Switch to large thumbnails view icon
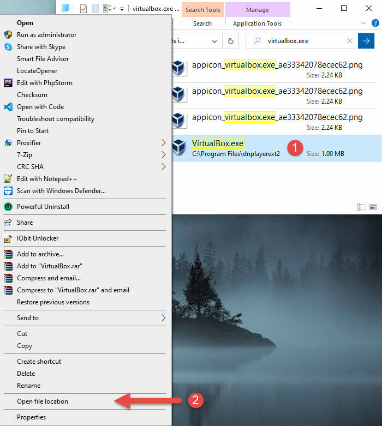The image size is (382, 426). coord(373,207)
